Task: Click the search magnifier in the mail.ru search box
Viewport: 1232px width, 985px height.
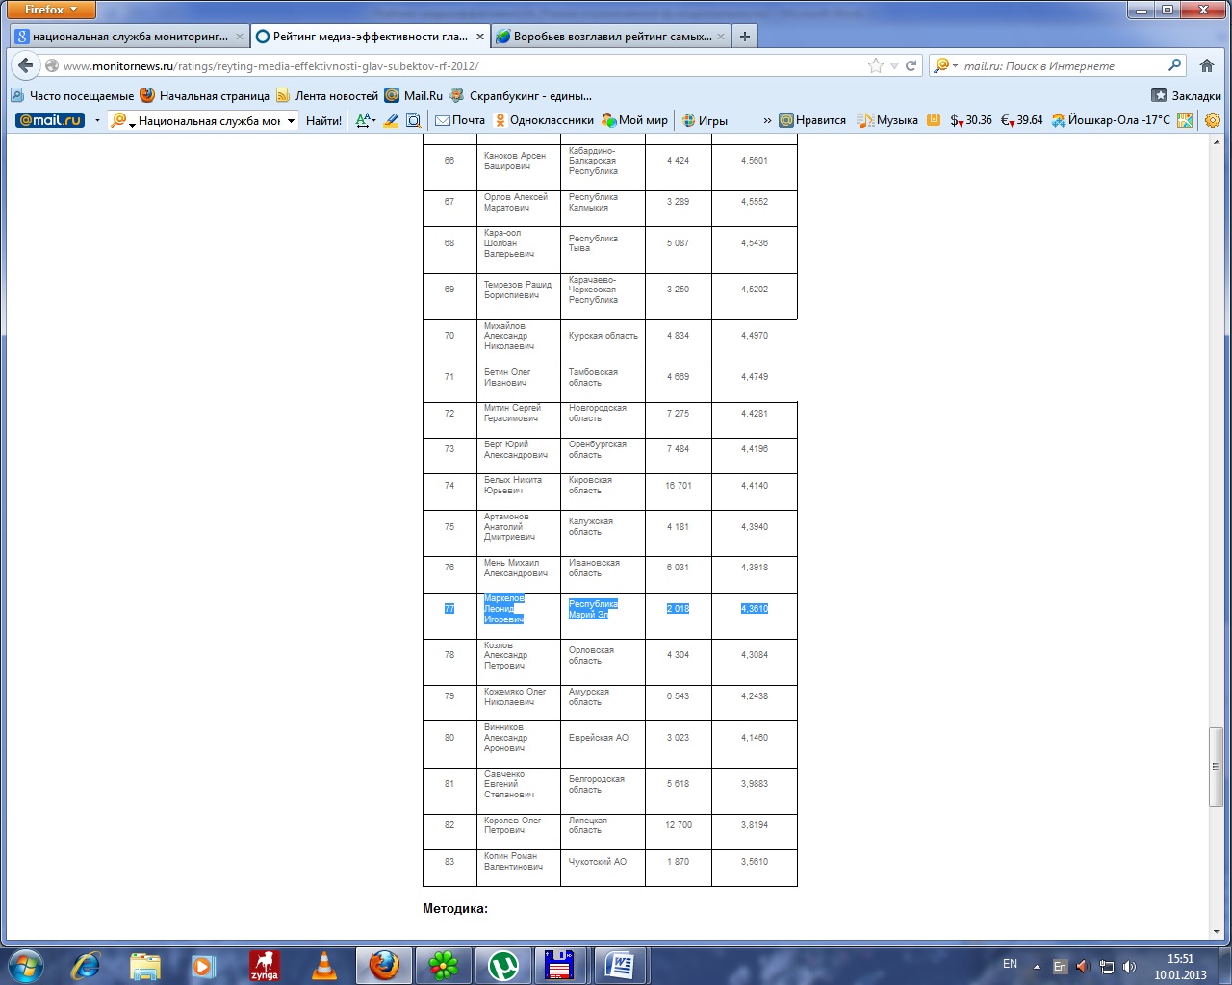Action: pyautogui.click(x=1174, y=65)
